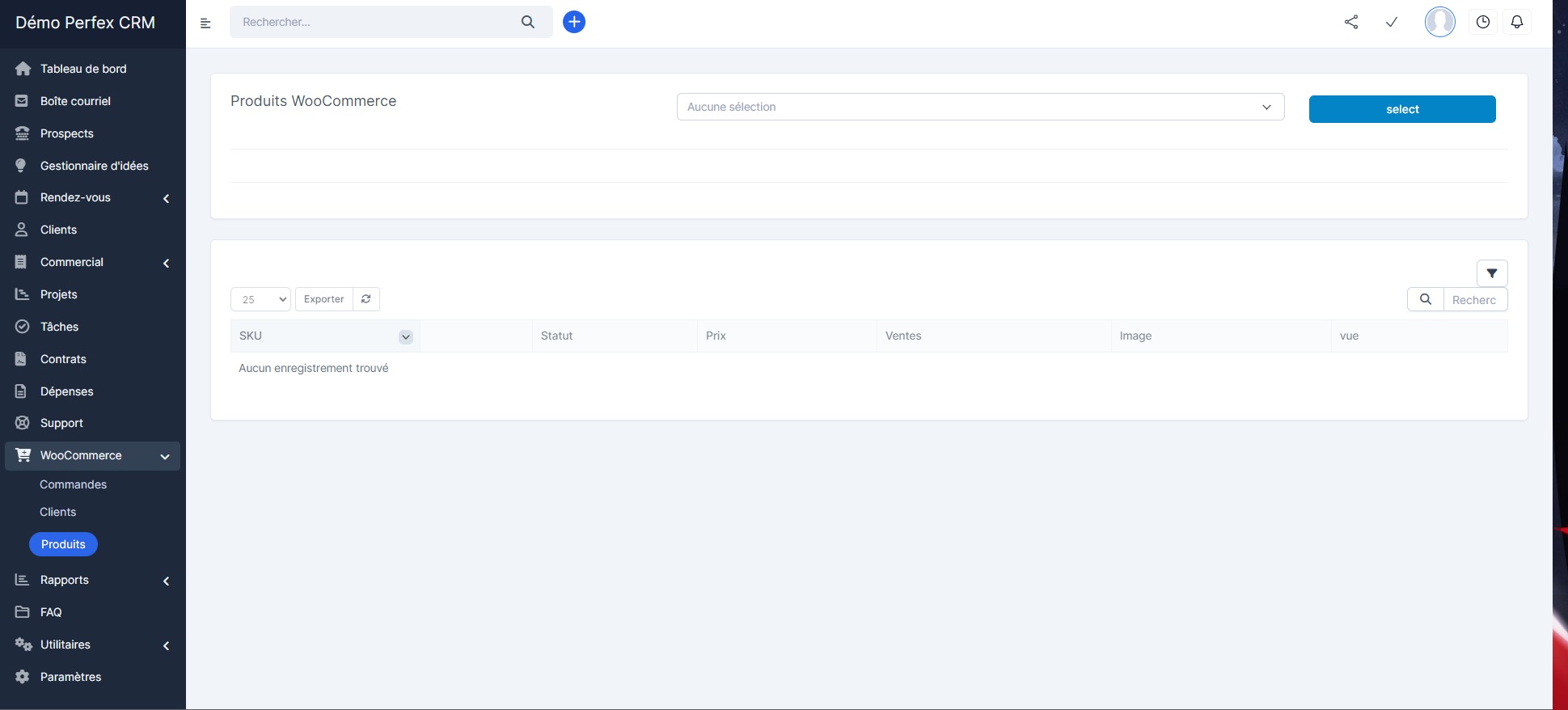Image resolution: width=1568 pixels, height=710 pixels.
Task: Open the Gestionnaire d'idées menu item
Action: point(94,166)
